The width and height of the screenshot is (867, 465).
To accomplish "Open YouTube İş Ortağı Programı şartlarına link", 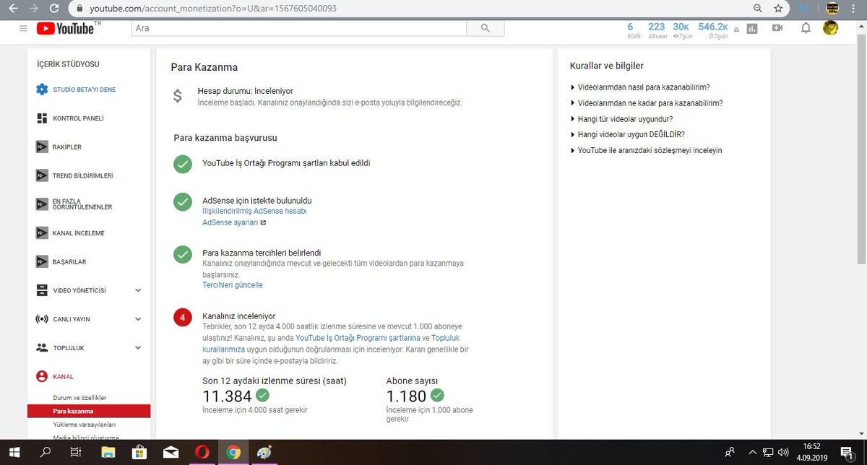I will [x=358, y=338].
